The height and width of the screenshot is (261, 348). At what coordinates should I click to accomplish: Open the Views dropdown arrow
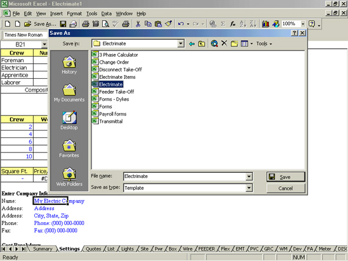pyautogui.click(x=252, y=43)
